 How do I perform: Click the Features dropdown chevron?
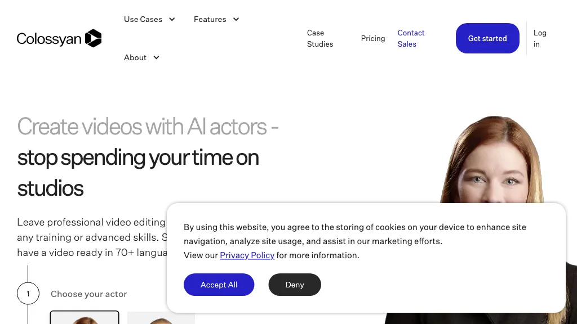(x=236, y=19)
